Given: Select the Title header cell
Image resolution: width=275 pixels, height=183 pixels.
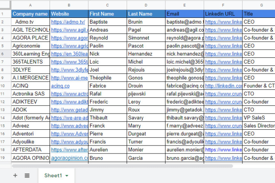Looking at the screenshot, I should click(x=259, y=14).
